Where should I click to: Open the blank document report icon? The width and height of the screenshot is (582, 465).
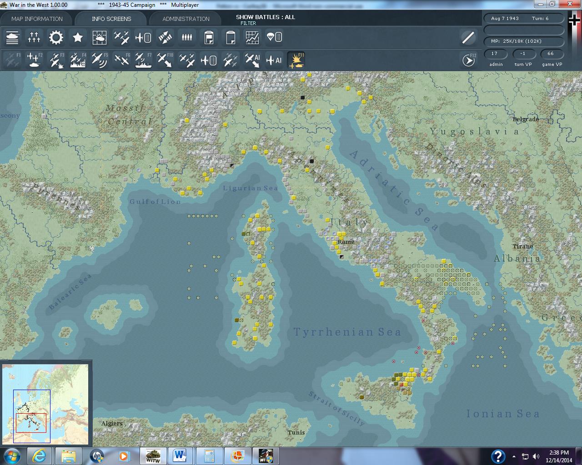[231, 37]
